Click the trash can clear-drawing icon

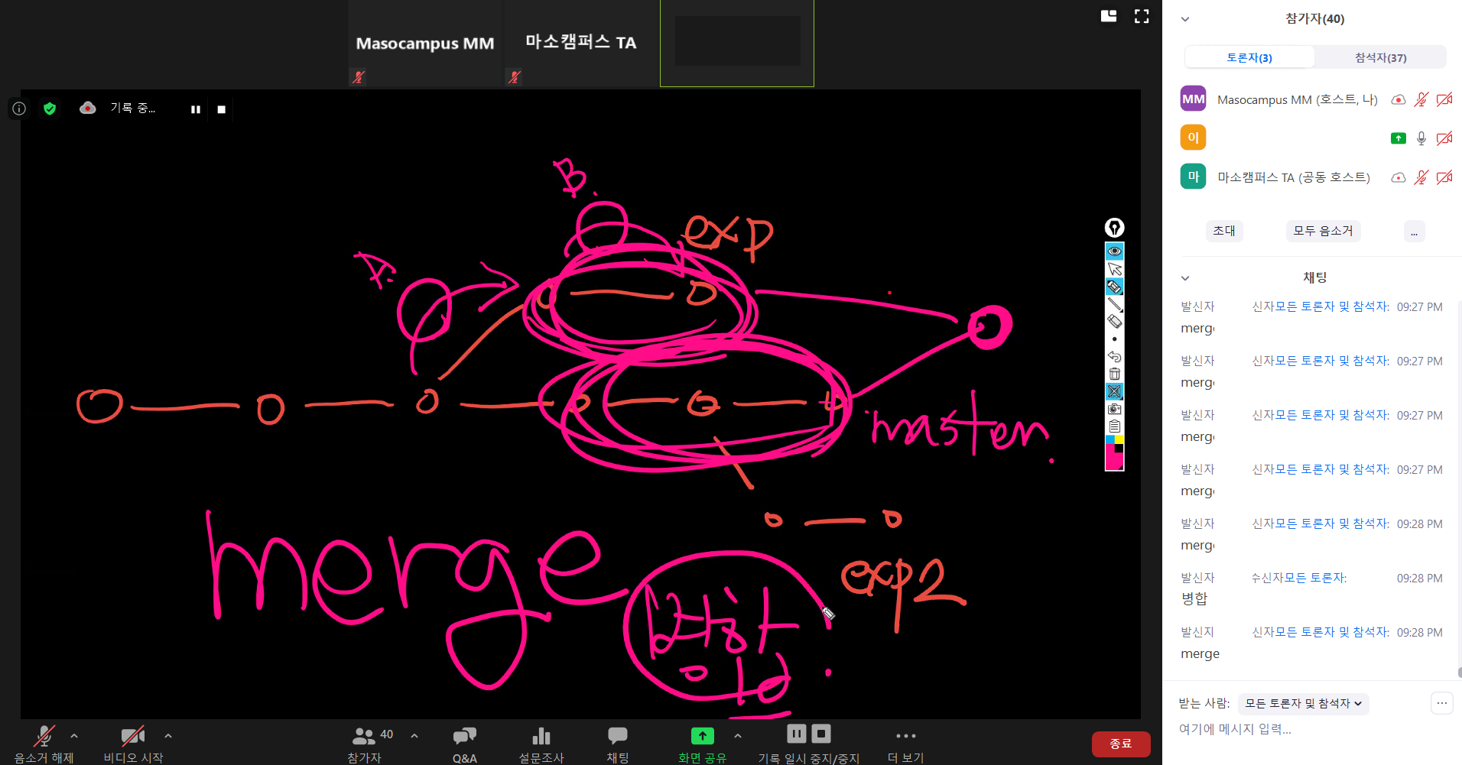[x=1114, y=374]
